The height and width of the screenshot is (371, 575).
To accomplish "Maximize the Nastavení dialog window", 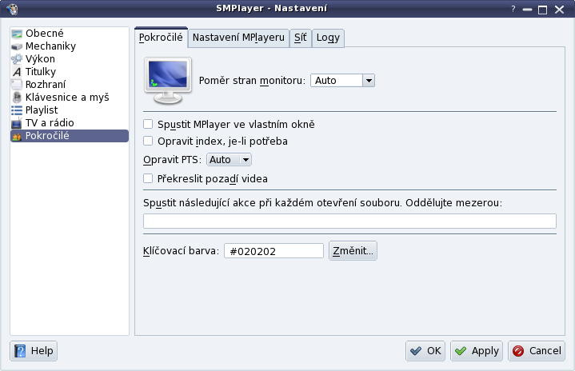I will coord(543,10).
